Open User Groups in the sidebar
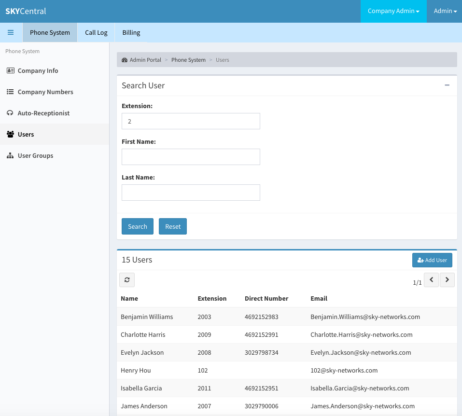This screenshot has width=462, height=416. point(55,155)
